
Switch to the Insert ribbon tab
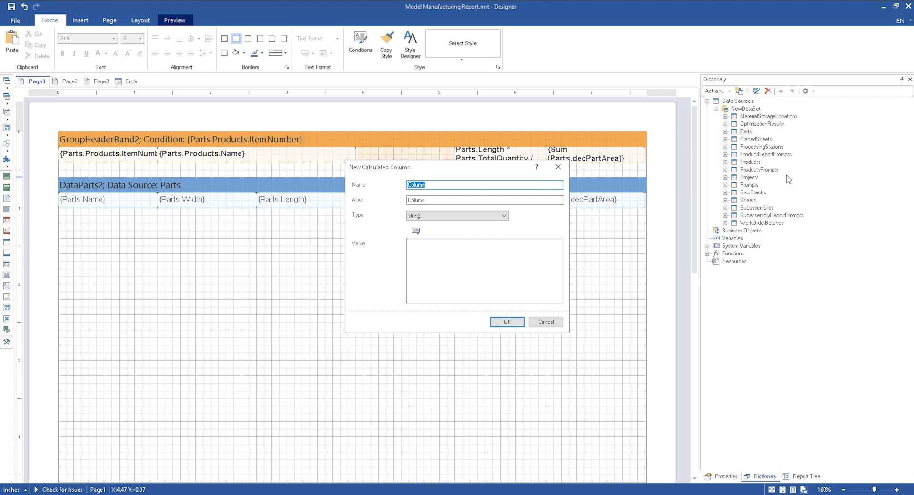pos(80,20)
